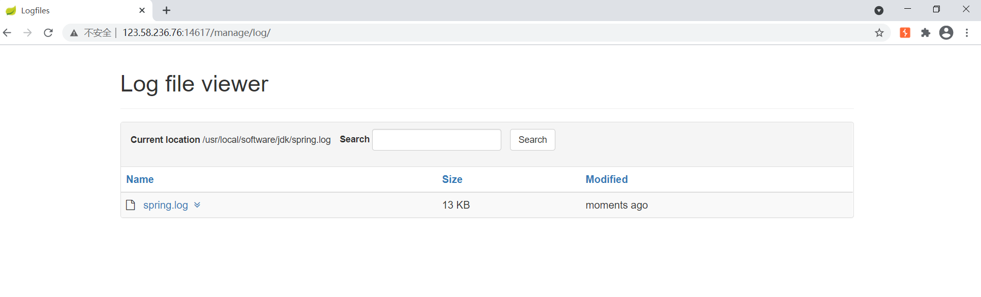Open the spring.log file link

pos(165,205)
